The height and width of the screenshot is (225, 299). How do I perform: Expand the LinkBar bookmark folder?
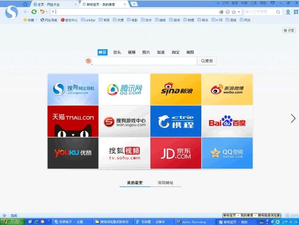(x=88, y=20)
